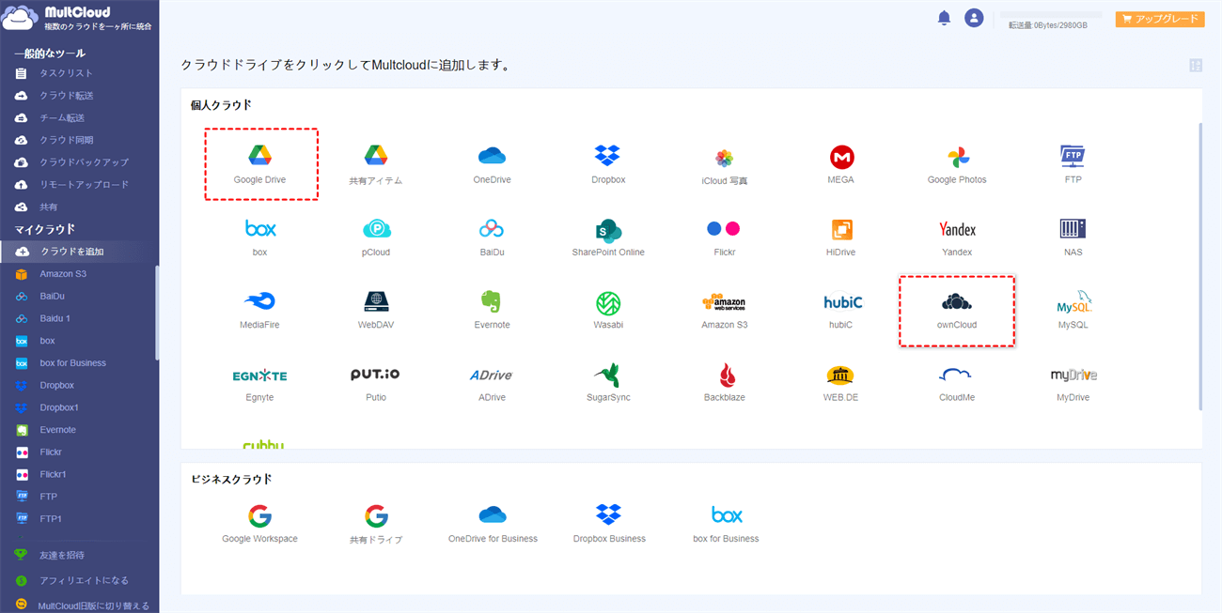Choose the FTP cloud icon in grid
Screen dimensions: 1222x613
click(x=1073, y=164)
